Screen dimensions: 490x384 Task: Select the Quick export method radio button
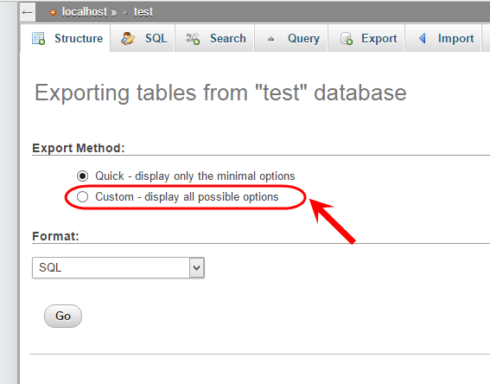click(82, 176)
